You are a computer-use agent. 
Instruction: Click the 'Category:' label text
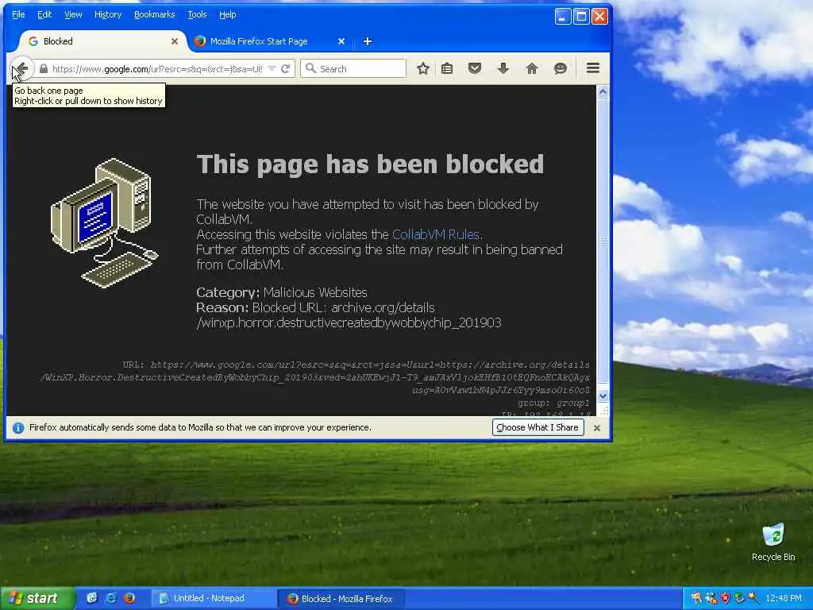point(228,292)
